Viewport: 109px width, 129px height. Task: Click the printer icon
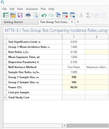[28, 15]
